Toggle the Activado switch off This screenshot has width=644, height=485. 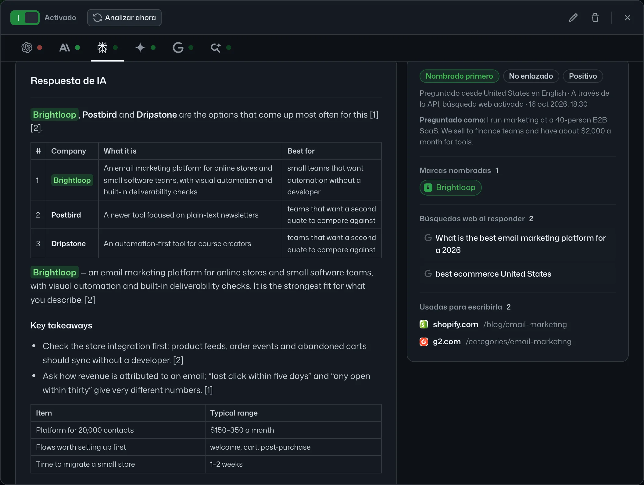click(x=25, y=18)
